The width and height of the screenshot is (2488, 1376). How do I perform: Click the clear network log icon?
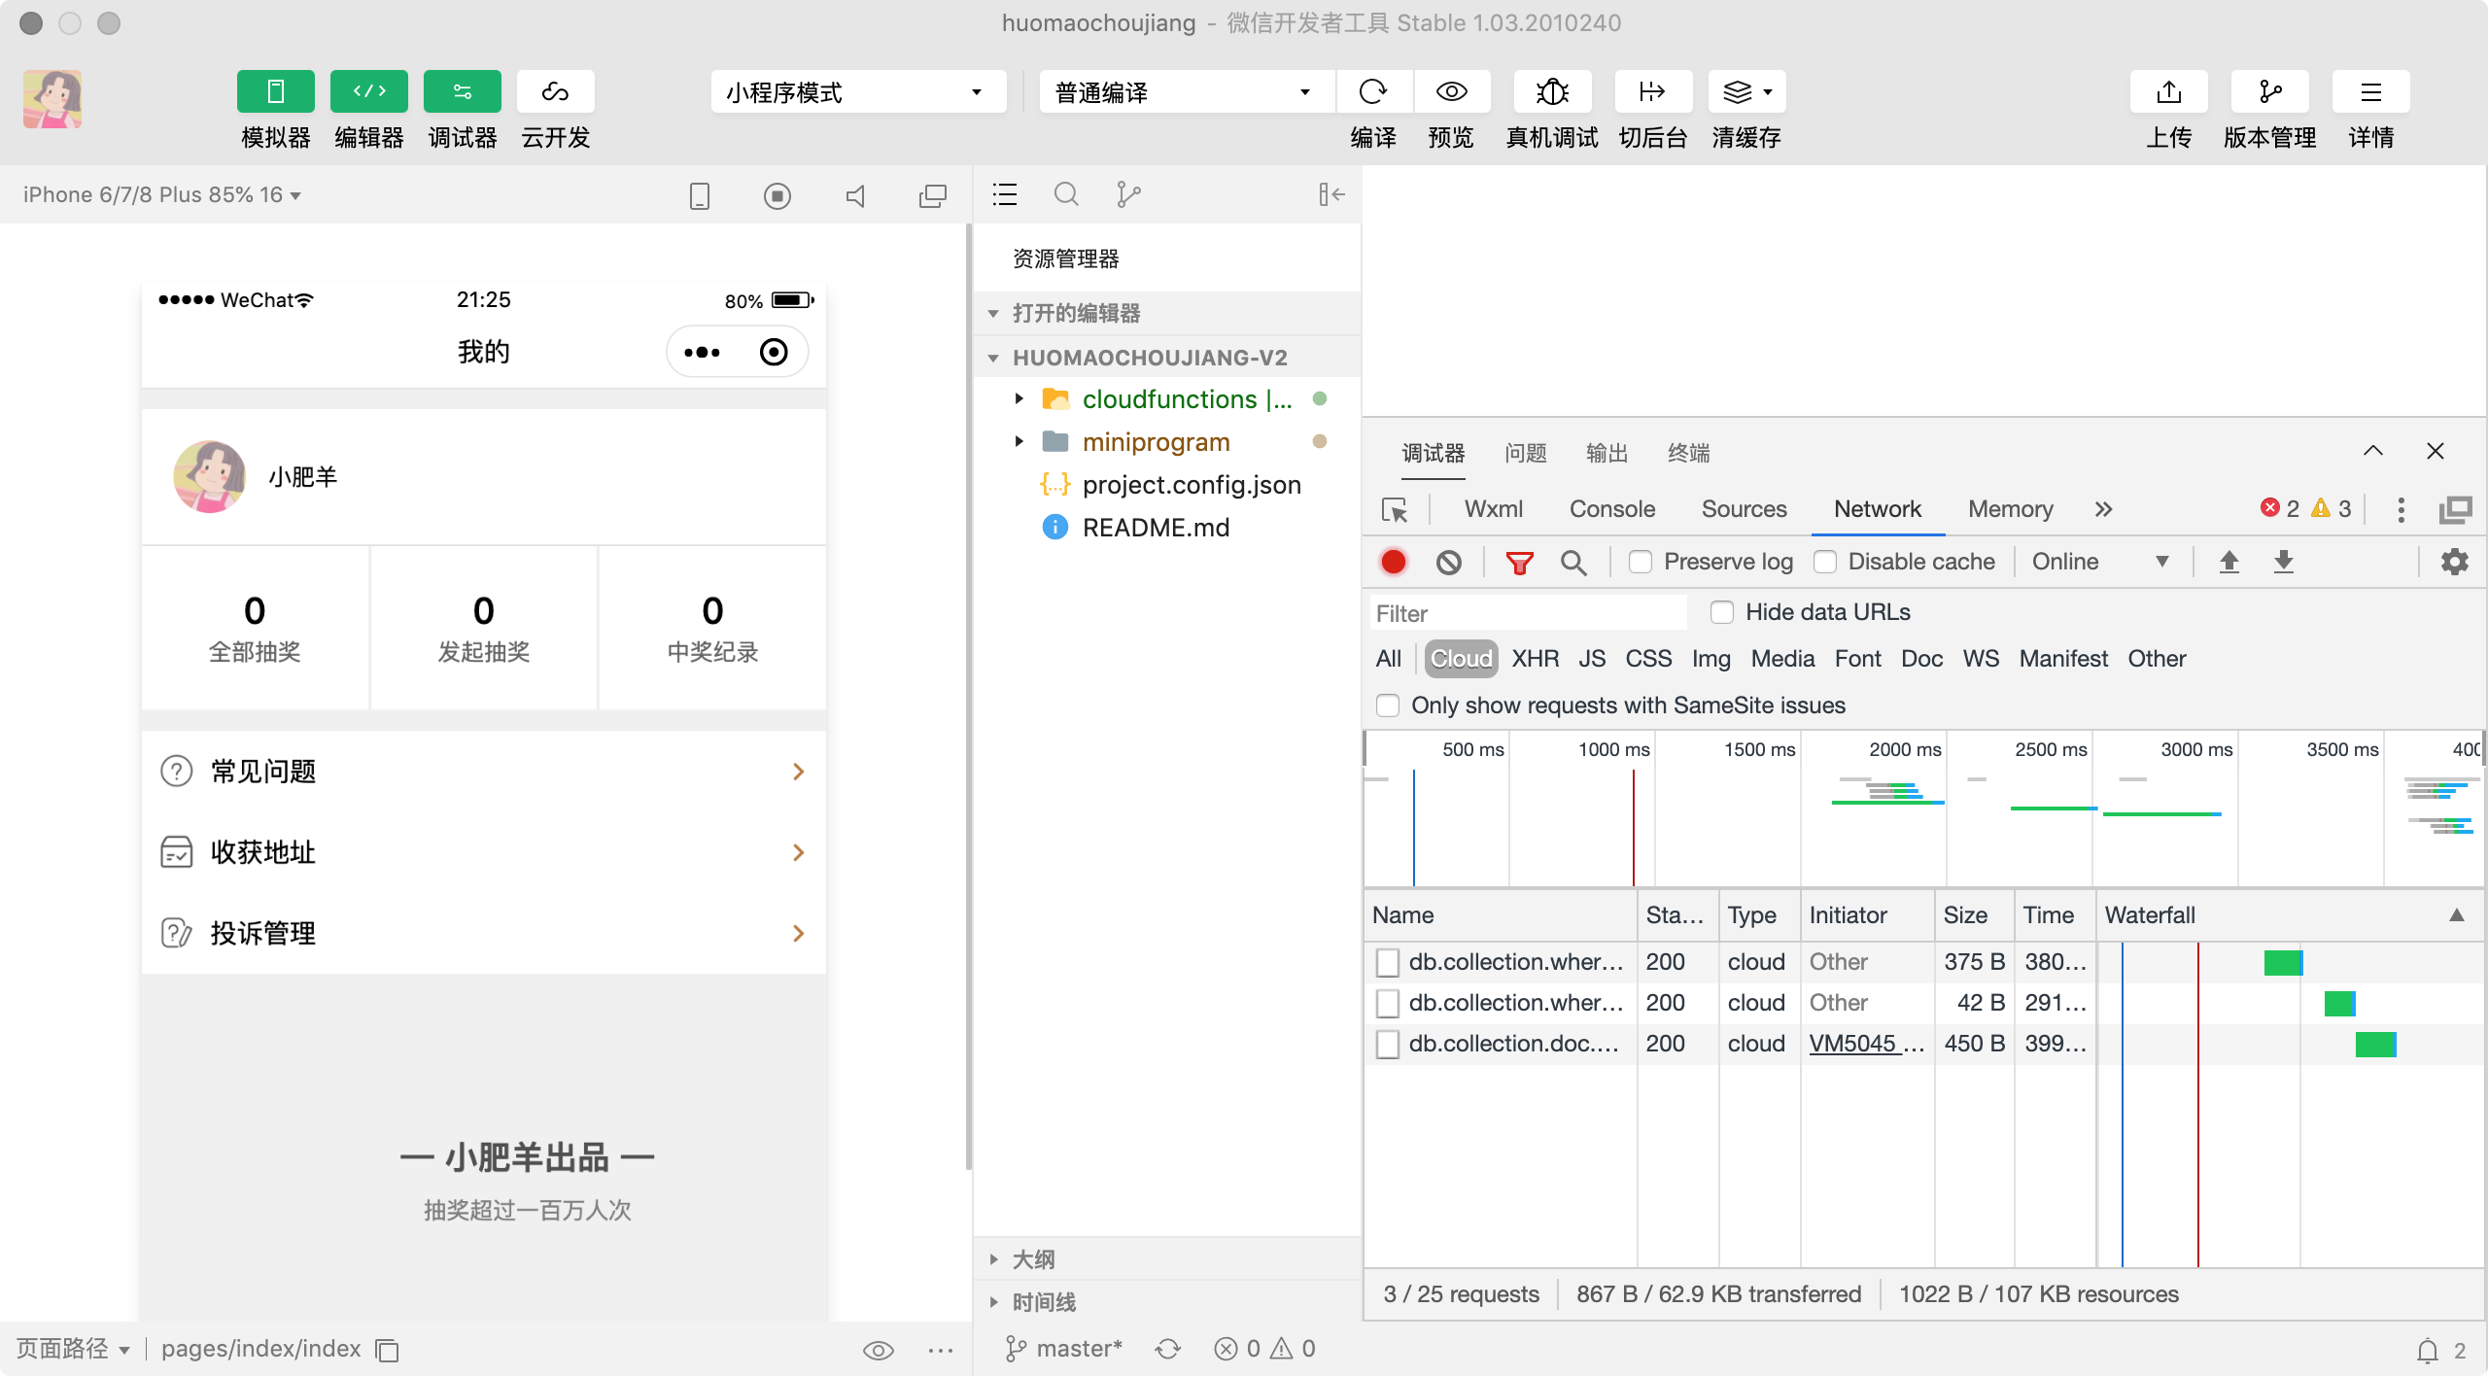point(1448,563)
